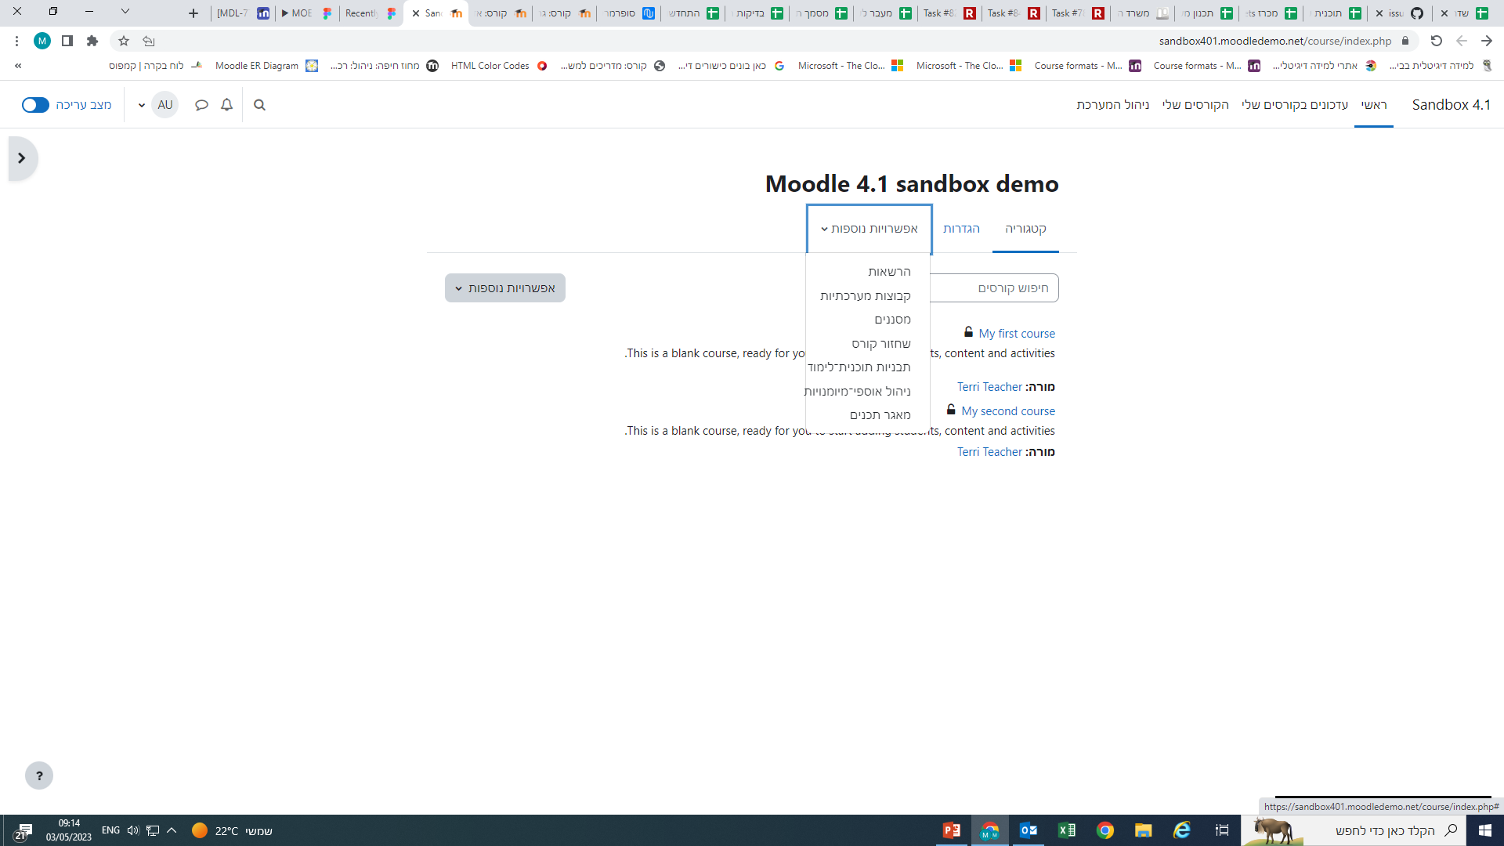Image resolution: width=1504 pixels, height=846 pixels.
Task: Click the Windows taskbar search box
Action: (1354, 830)
